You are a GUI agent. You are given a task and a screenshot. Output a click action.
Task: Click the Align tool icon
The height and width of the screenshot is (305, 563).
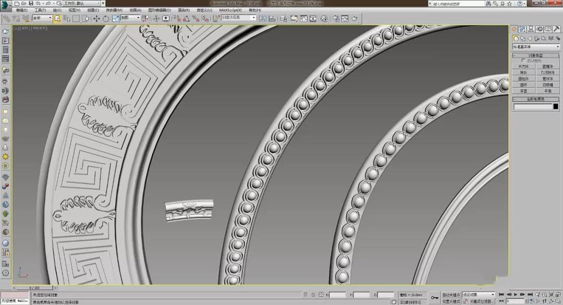point(272,18)
